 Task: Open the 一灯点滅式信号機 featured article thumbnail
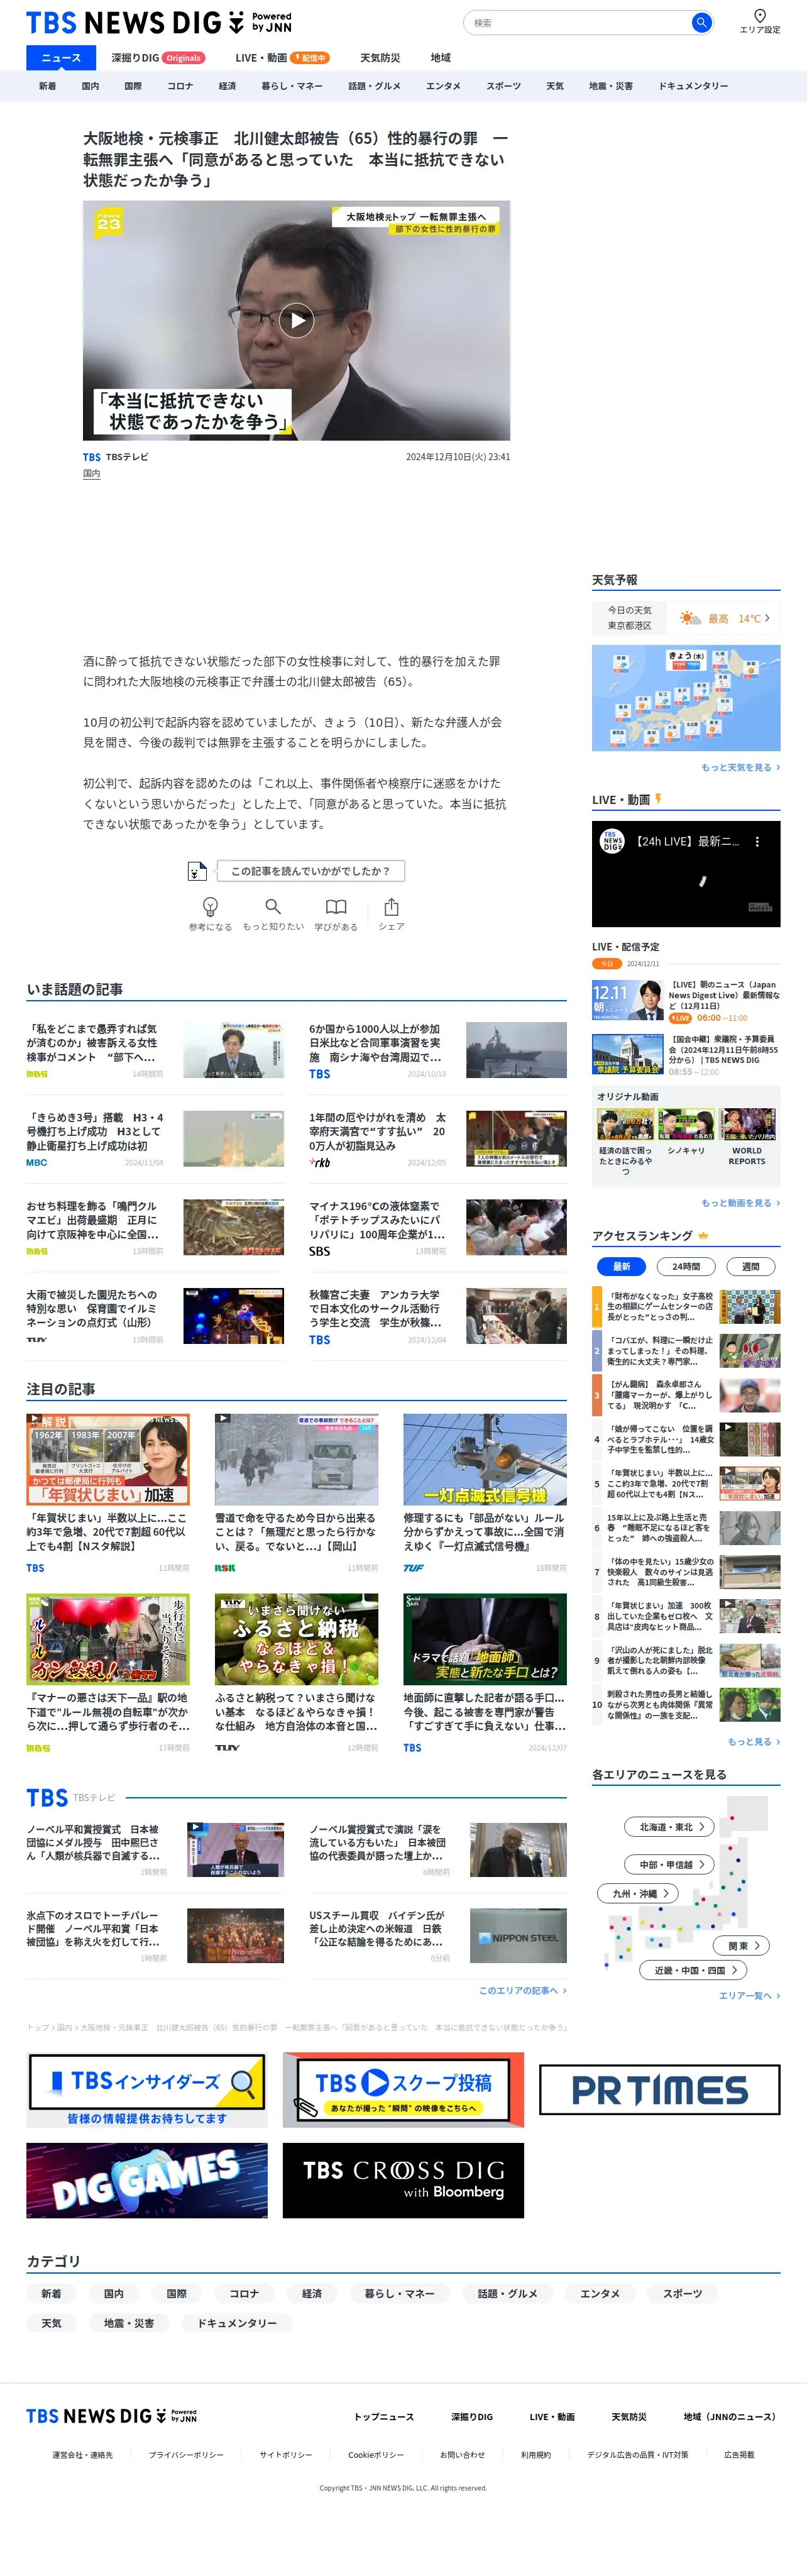[x=485, y=1459]
